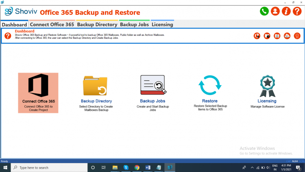This screenshot has width=305, height=172.
Task: Open the Connect Office 365 tab
Action: 52,24
